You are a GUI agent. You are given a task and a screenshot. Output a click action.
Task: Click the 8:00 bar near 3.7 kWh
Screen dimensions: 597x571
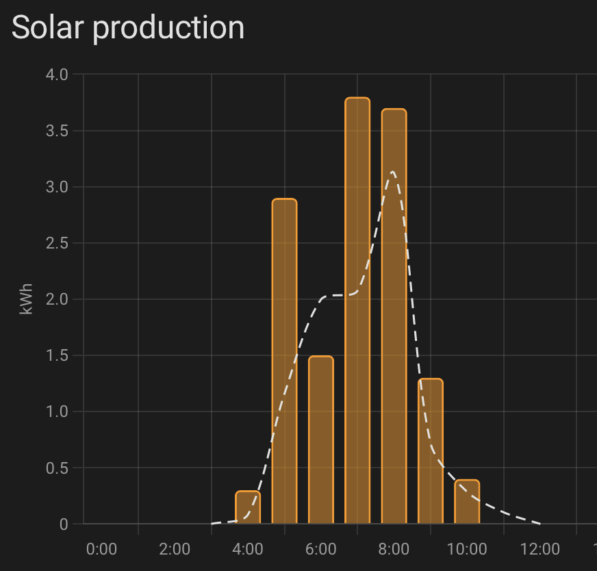click(x=394, y=316)
